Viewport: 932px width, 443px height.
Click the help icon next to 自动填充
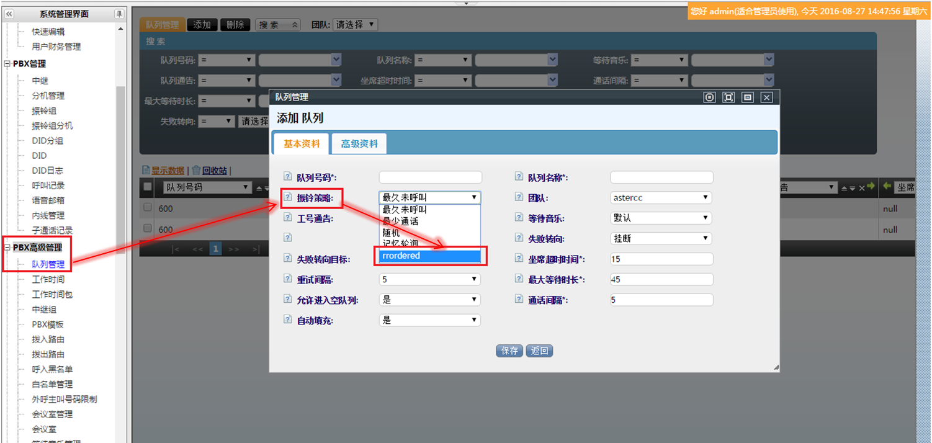click(287, 319)
